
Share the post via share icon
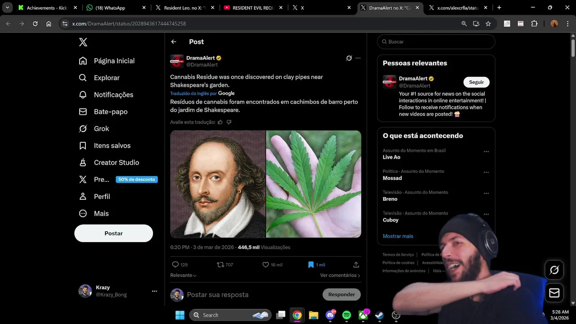coord(356,265)
